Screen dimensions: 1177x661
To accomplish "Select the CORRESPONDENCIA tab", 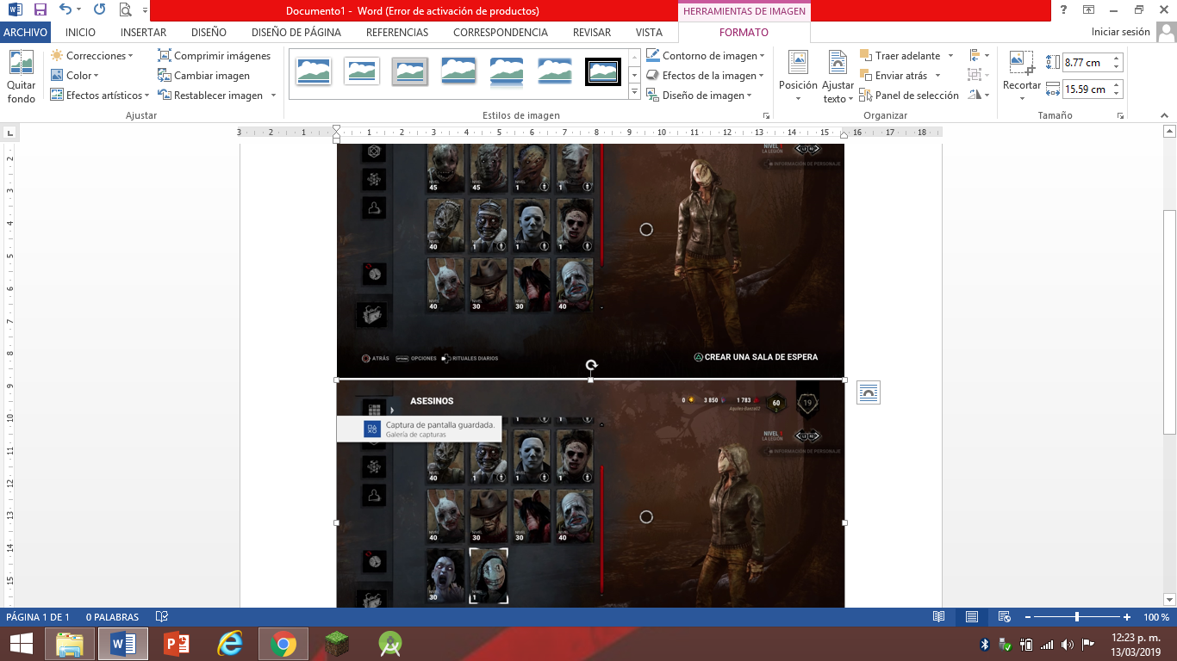I will point(501,33).
